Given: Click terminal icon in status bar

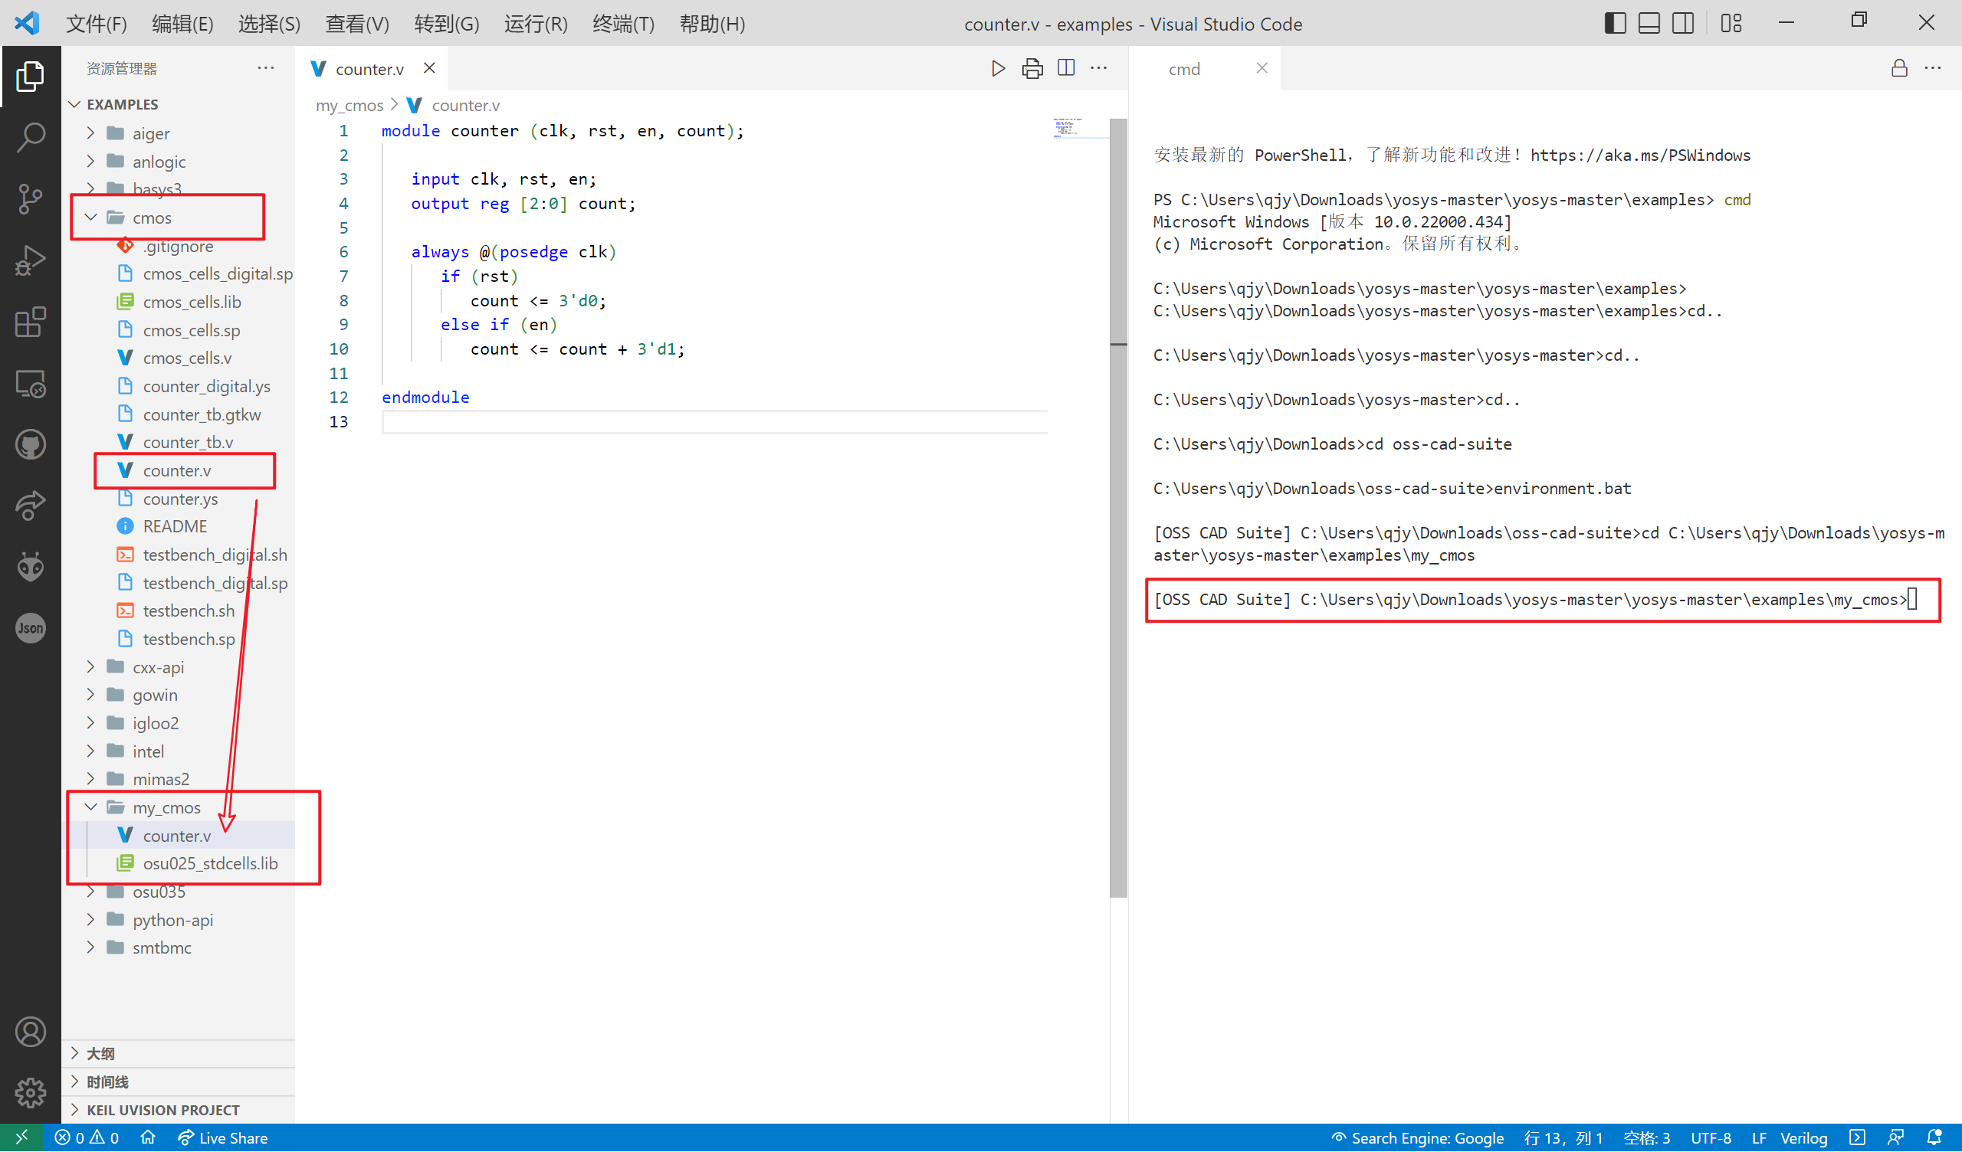Looking at the screenshot, I should tap(1858, 1138).
